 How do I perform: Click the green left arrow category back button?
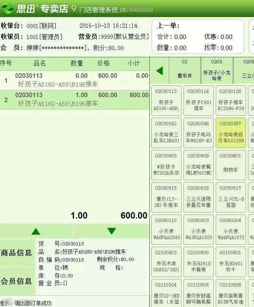(x=159, y=71)
